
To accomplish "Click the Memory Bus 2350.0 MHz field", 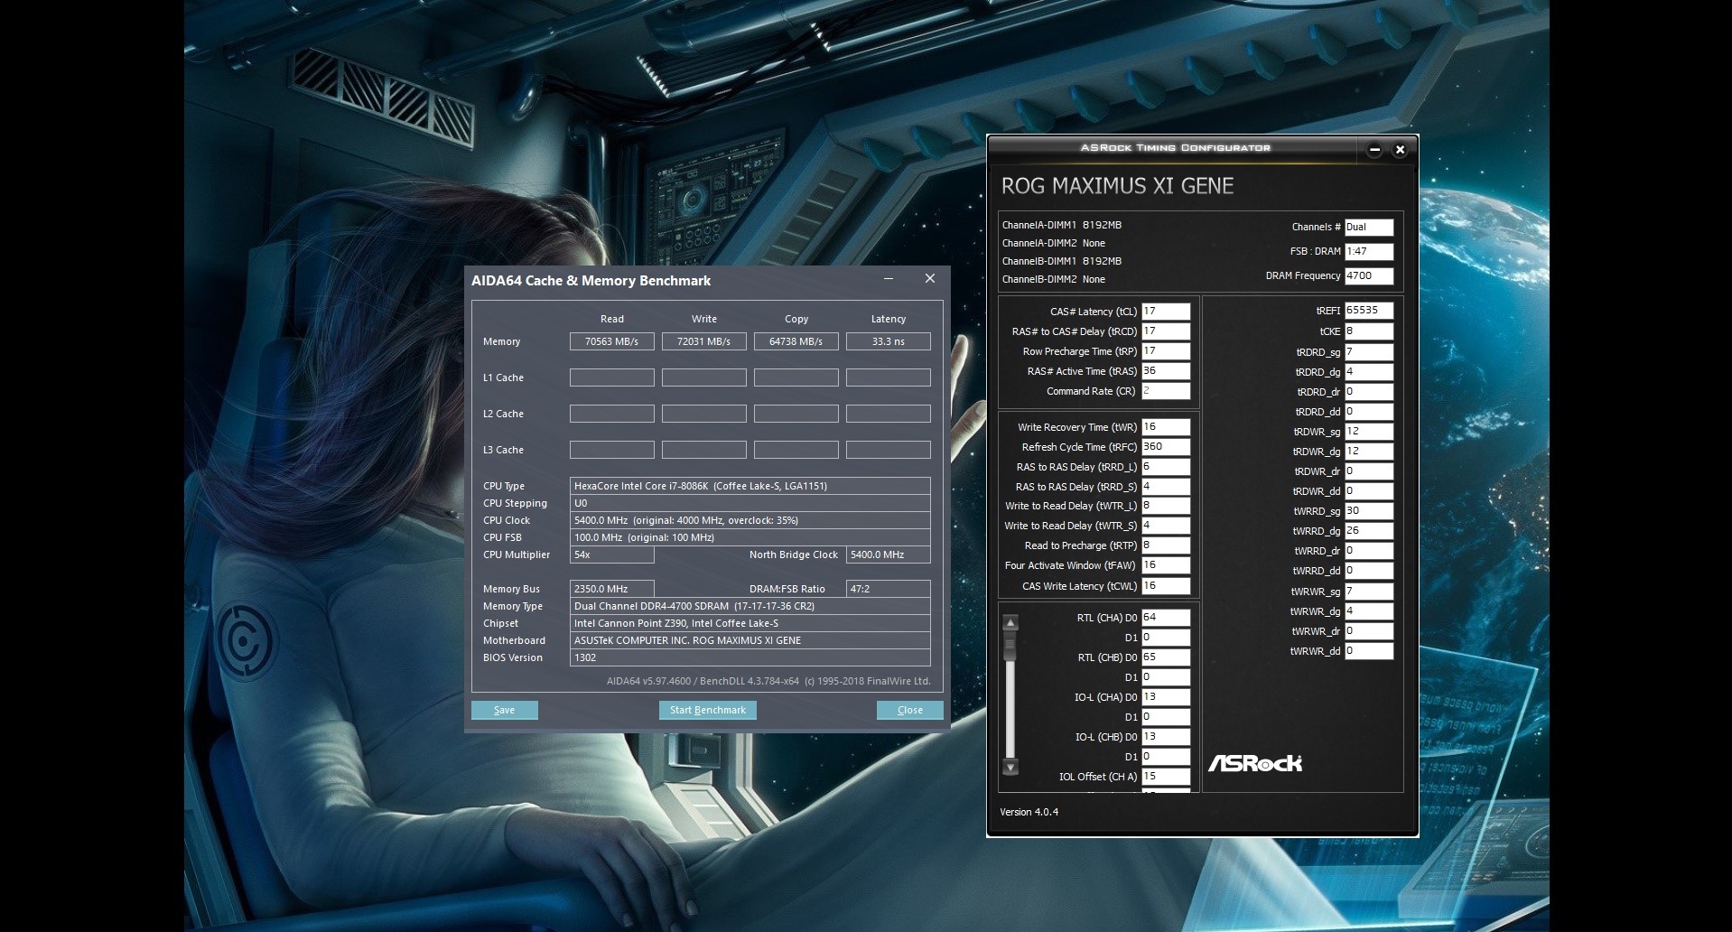I will [611, 589].
